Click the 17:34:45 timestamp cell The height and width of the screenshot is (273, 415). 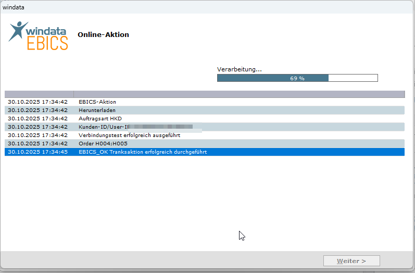tap(38, 152)
